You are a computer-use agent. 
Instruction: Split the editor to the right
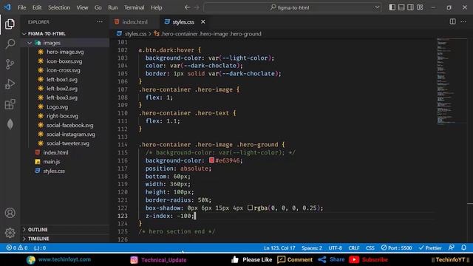pos(452,21)
